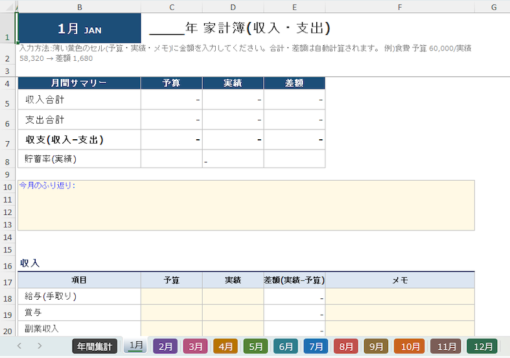Click the 収入 section heading
510x358 pixels.
coord(30,263)
